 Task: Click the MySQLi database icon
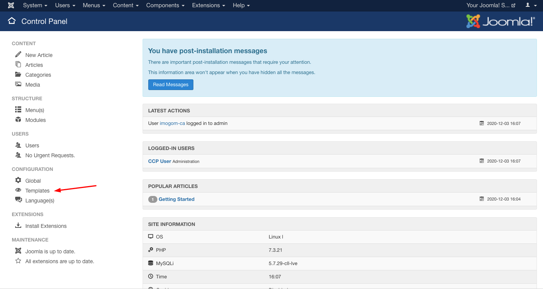[151, 263]
